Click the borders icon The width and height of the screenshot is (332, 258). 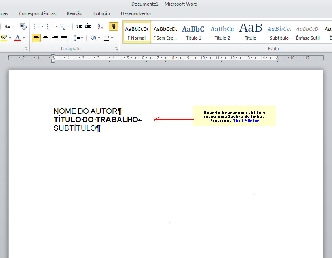tap(106, 38)
